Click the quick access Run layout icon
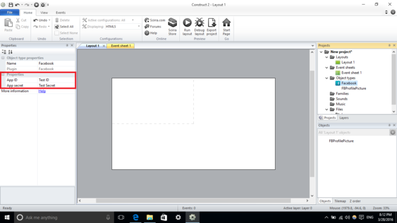This screenshot has width=397, height=223. click(x=36, y=5)
